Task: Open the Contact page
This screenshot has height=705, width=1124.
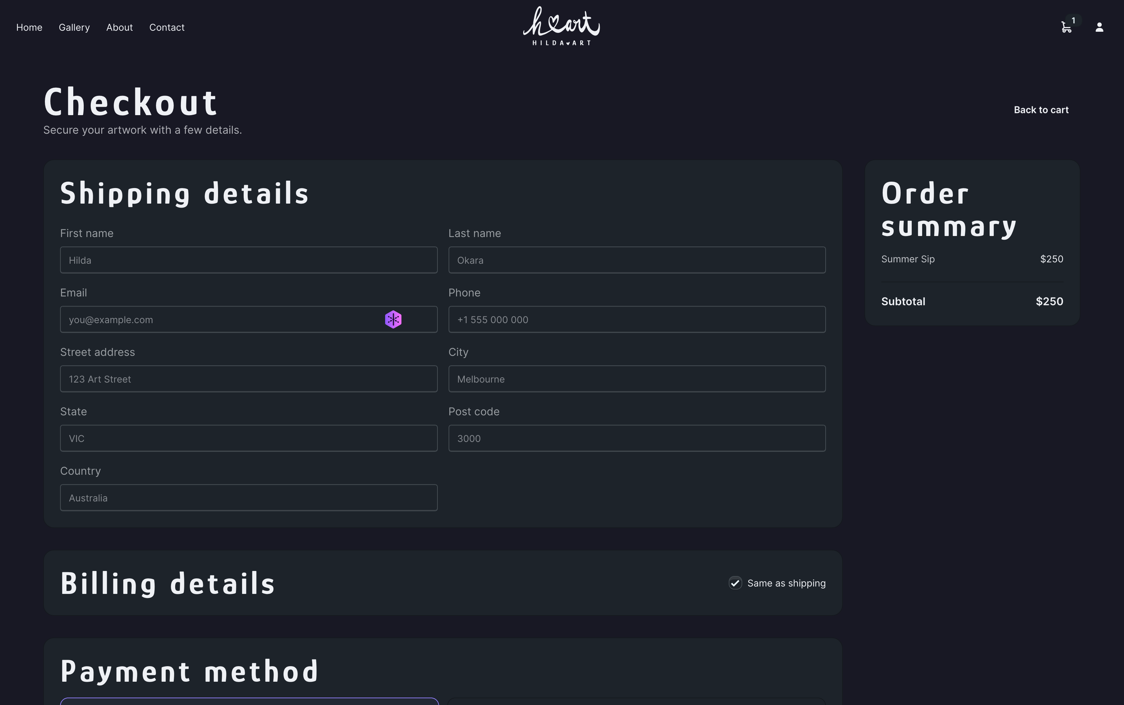Action: point(166,27)
